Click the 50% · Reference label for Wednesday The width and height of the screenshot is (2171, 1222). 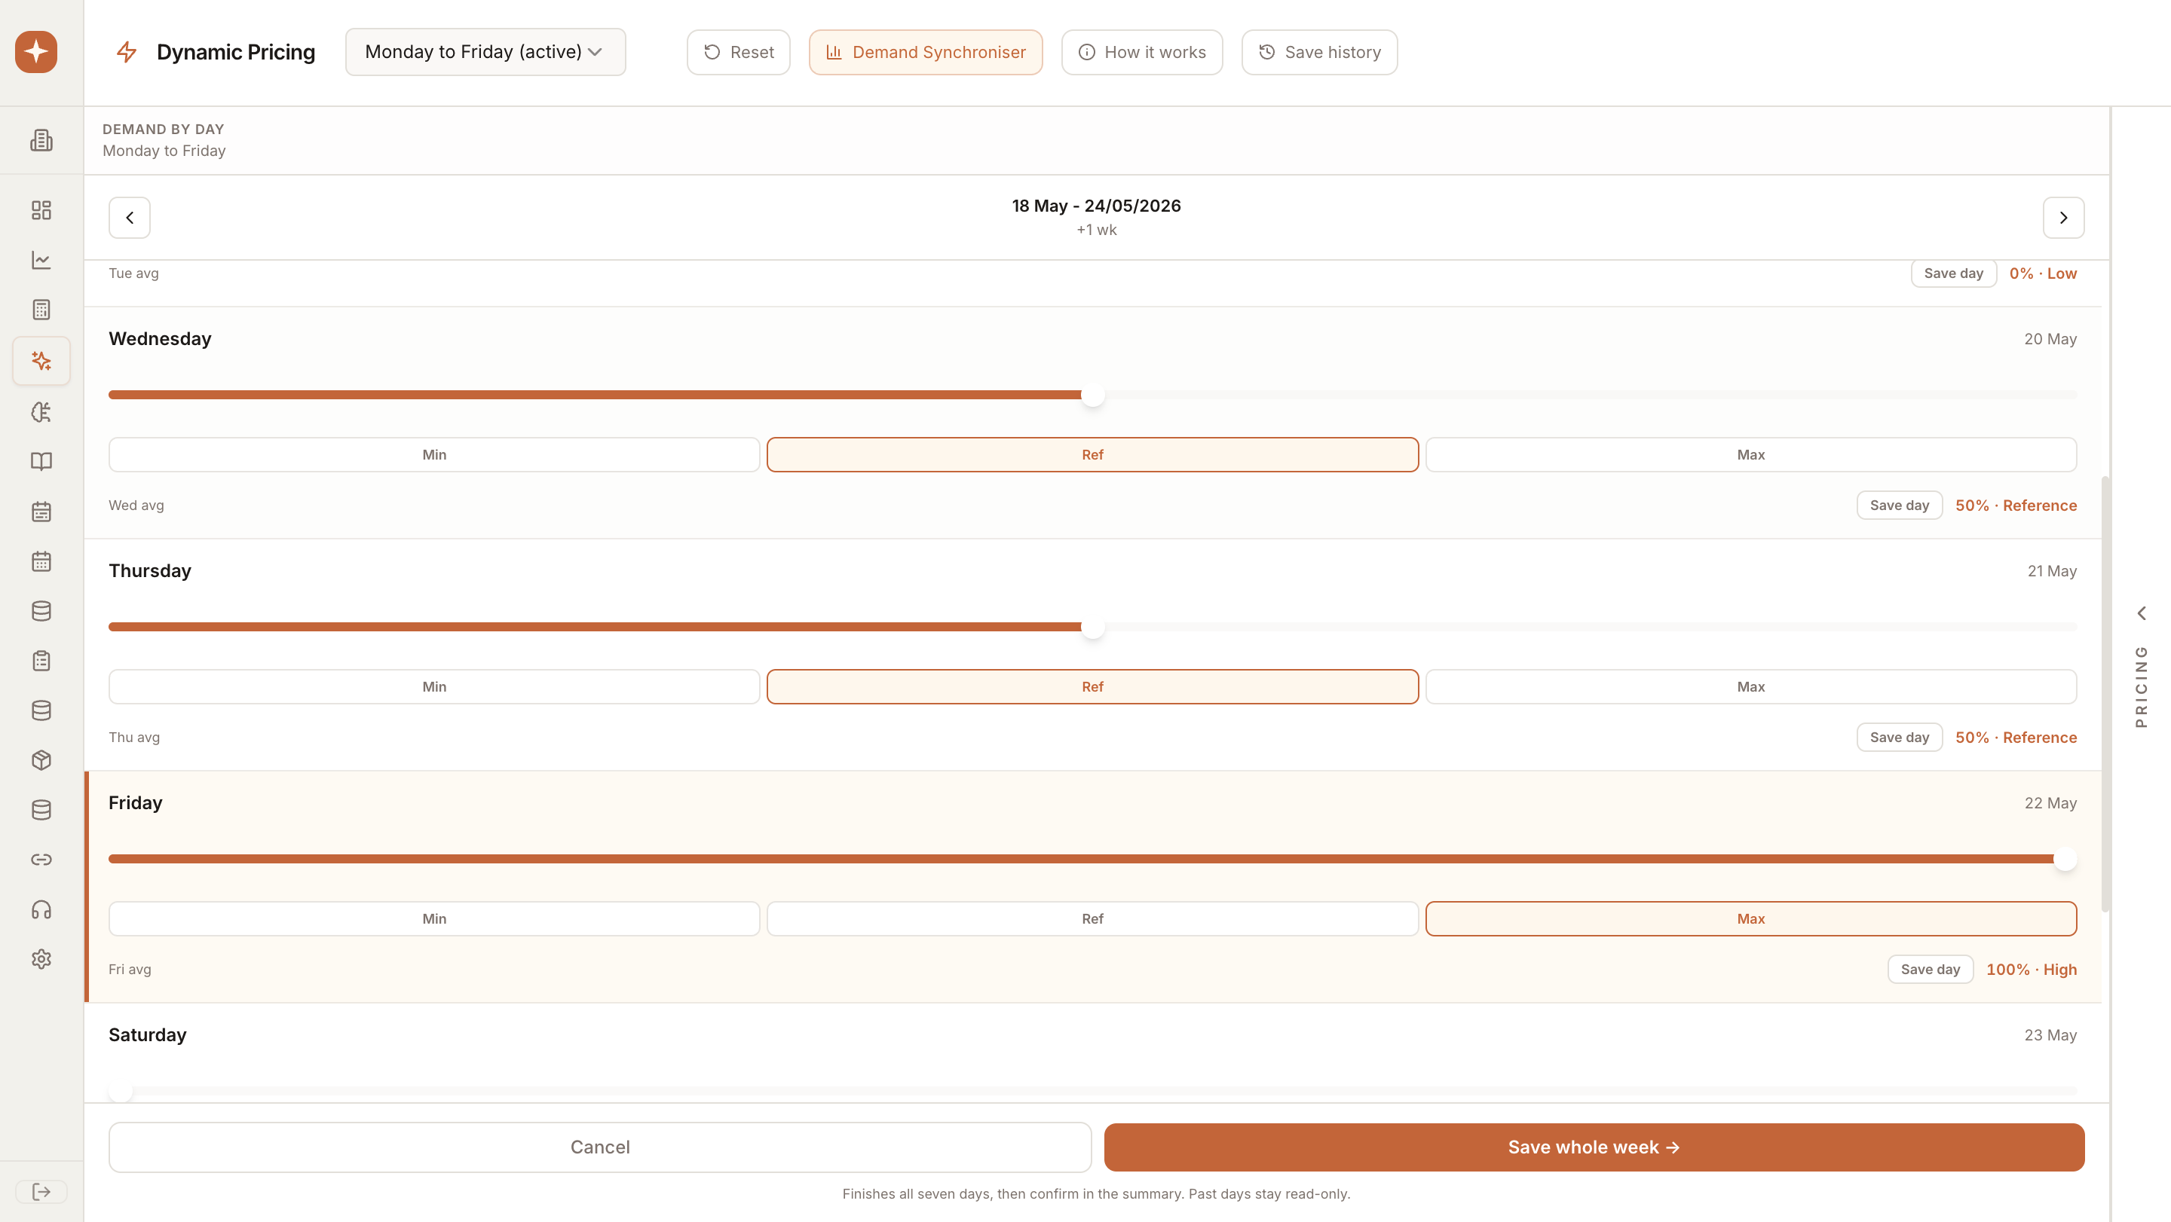(2016, 506)
